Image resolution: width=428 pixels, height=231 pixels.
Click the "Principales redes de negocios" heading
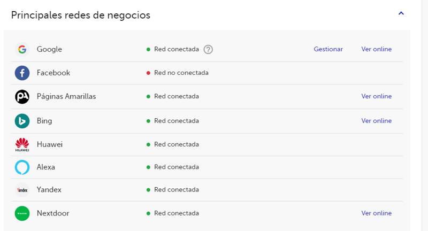(x=80, y=15)
